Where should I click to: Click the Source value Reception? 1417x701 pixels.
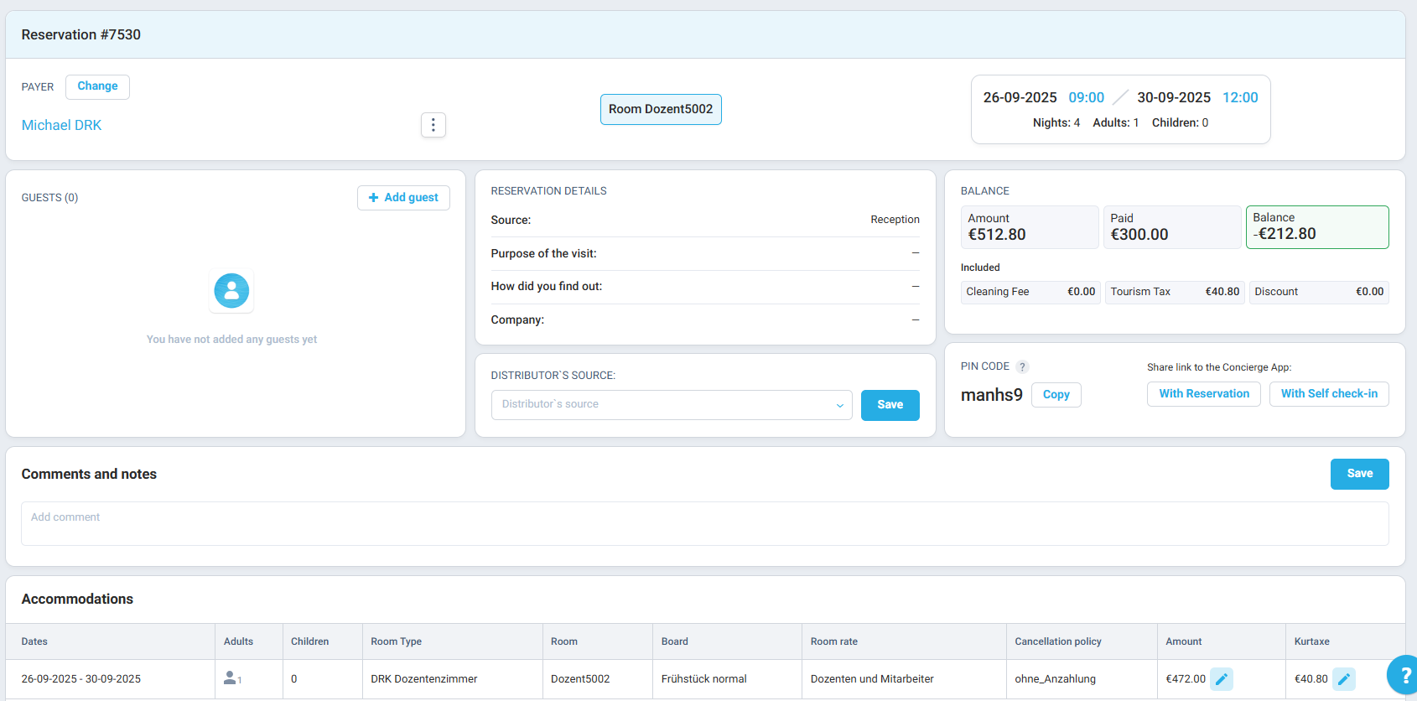[x=895, y=220]
